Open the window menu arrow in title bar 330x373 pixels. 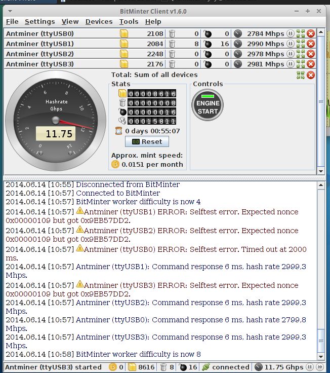(x=10, y=11)
